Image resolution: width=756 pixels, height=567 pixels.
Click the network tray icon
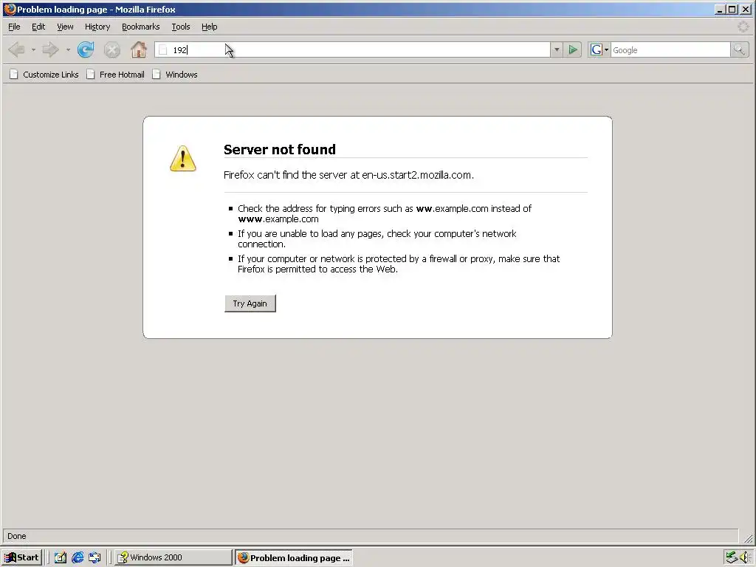[732, 557]
